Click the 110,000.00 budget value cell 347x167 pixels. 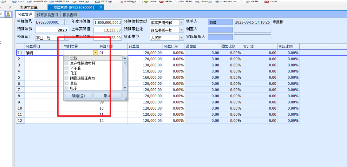coord(145,71)
